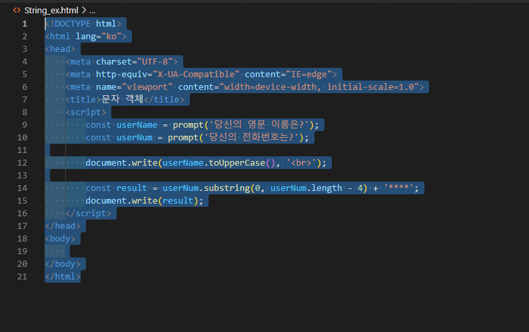
Task: Click the opening head tag on line 3
Action: (x=61, y=49)
